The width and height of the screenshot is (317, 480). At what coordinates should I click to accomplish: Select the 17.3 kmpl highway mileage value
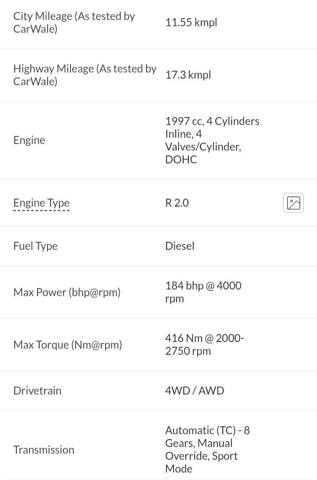(188, 75)
